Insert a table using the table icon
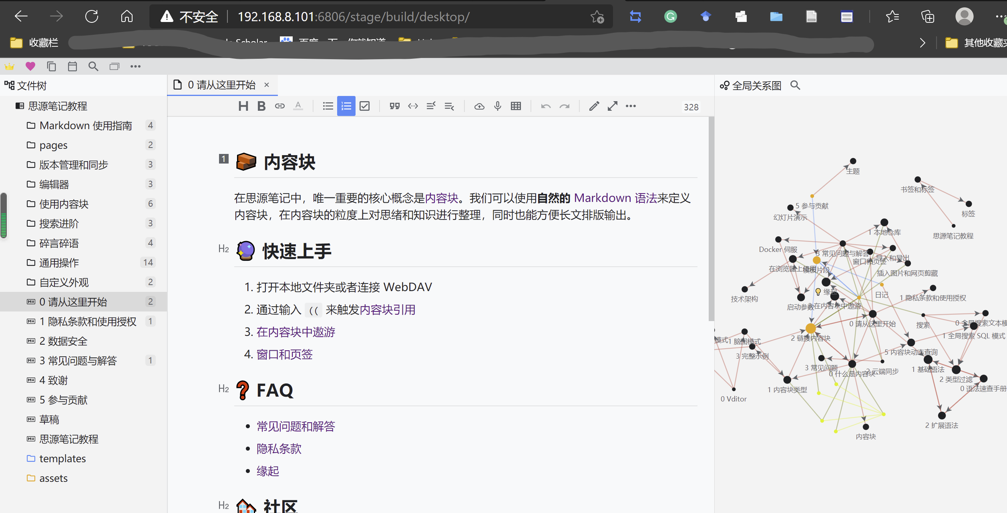 [x=516, y=106]
